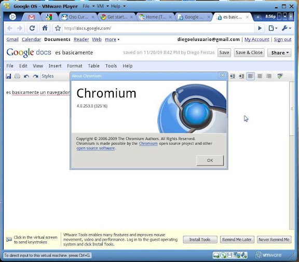
Task: Open the VMware Player File menu
Action: [x=88, y=6]
